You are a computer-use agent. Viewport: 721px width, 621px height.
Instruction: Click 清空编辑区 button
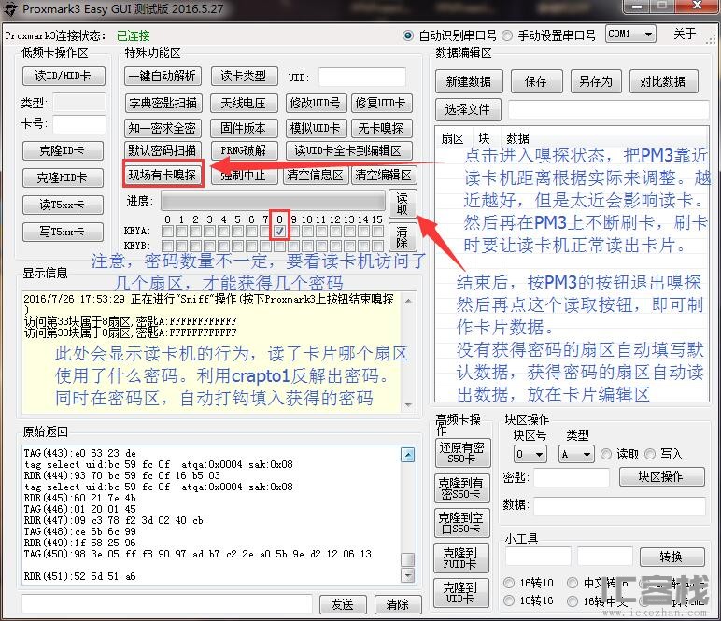coord(384,176)
